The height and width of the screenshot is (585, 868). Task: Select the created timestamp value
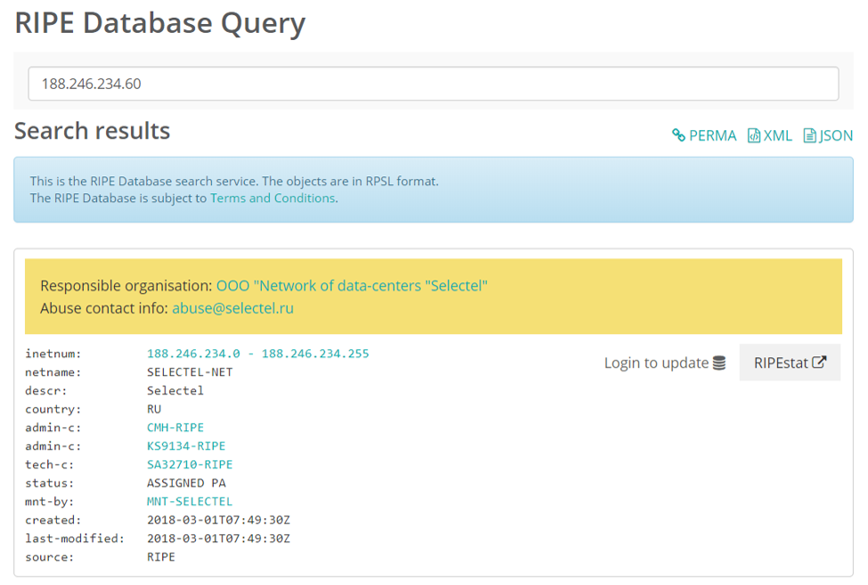219,520
